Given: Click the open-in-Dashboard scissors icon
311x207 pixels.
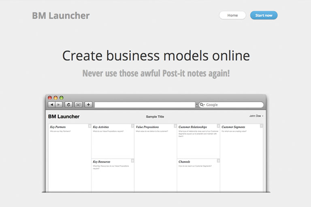Looking at the screenshot, I should [x=79, y=105].
